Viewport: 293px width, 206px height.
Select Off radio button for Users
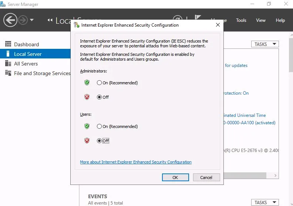[99, 141]
